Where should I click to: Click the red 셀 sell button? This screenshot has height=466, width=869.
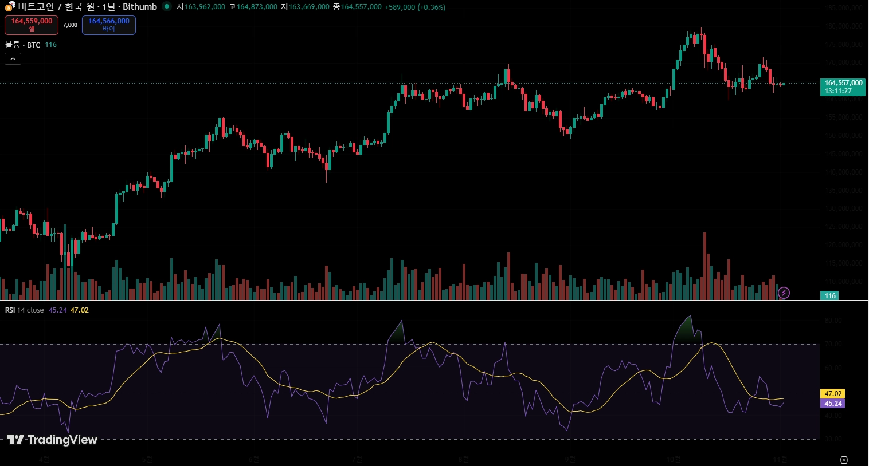tap(32, 25)
